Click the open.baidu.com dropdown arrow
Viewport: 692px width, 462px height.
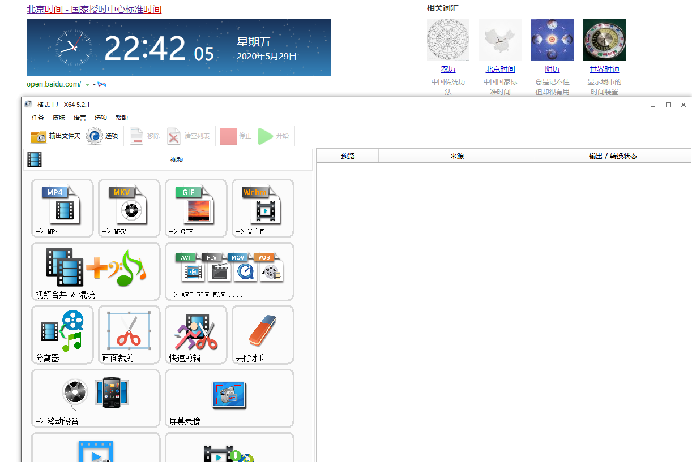coord(87,84)
